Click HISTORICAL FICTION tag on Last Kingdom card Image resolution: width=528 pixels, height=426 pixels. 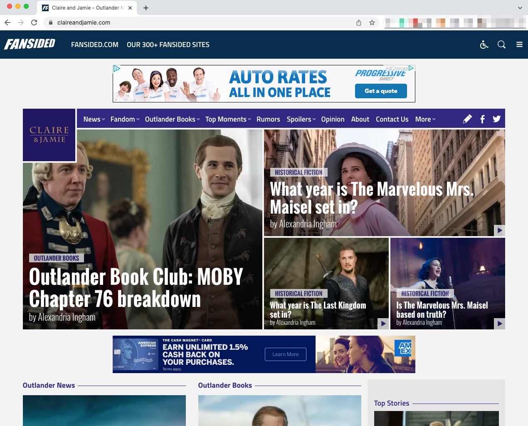pyautogui.click(x=299, y=294)
